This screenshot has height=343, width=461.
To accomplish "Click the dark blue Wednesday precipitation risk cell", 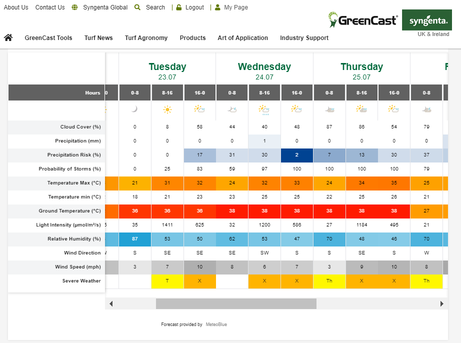I will [297, 155].
